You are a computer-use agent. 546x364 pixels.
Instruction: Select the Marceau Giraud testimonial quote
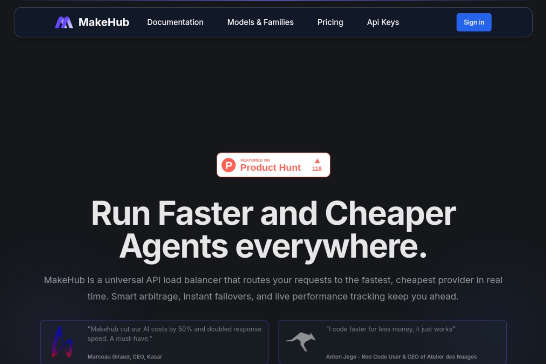[174, 334]
